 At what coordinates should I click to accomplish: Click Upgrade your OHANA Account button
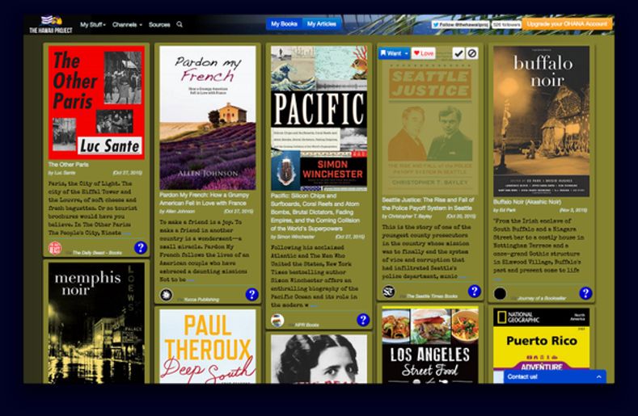(566, 24)
